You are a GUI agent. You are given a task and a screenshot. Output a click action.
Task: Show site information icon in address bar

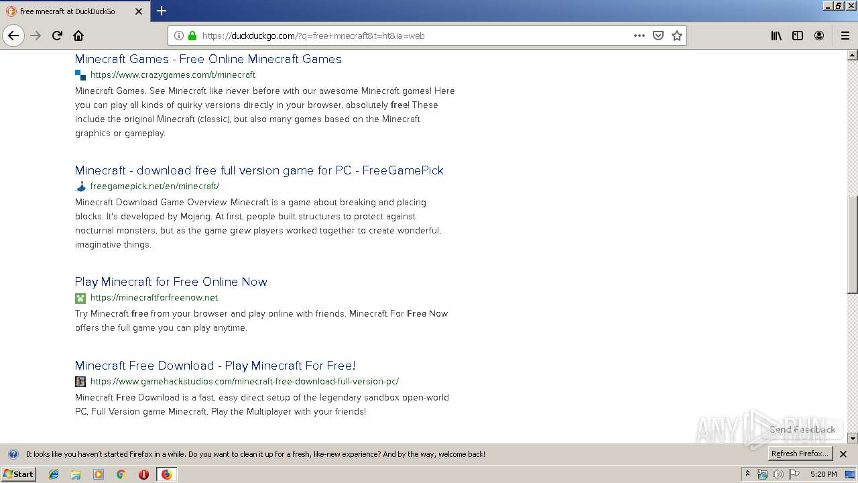pyautogui.click(x=179, y=36)
